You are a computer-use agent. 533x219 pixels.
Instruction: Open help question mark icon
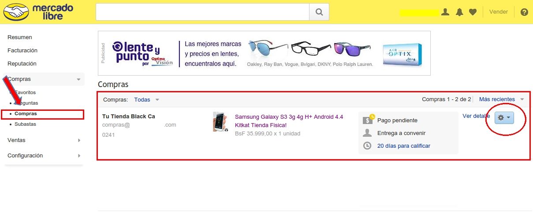[524, 12]
